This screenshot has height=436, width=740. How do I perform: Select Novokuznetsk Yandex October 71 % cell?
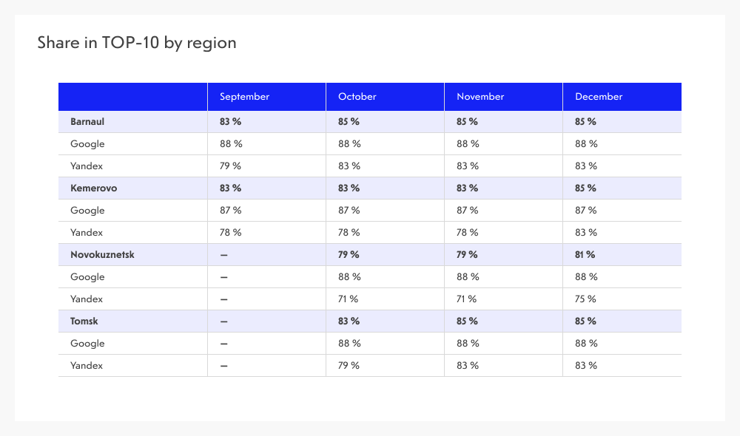[349, 299]
